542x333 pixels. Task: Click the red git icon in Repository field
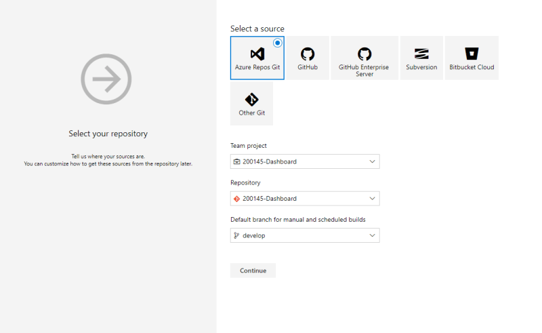(x=236, y=199)
